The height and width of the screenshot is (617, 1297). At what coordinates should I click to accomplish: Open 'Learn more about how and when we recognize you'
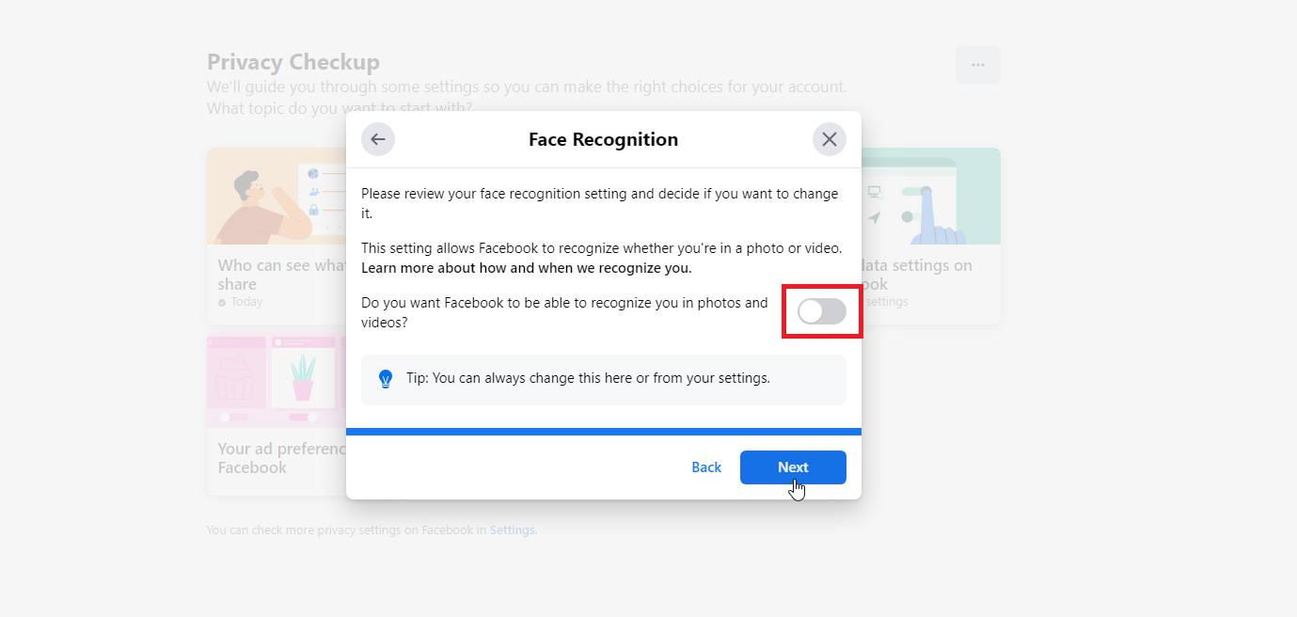[x=527, y=268]
